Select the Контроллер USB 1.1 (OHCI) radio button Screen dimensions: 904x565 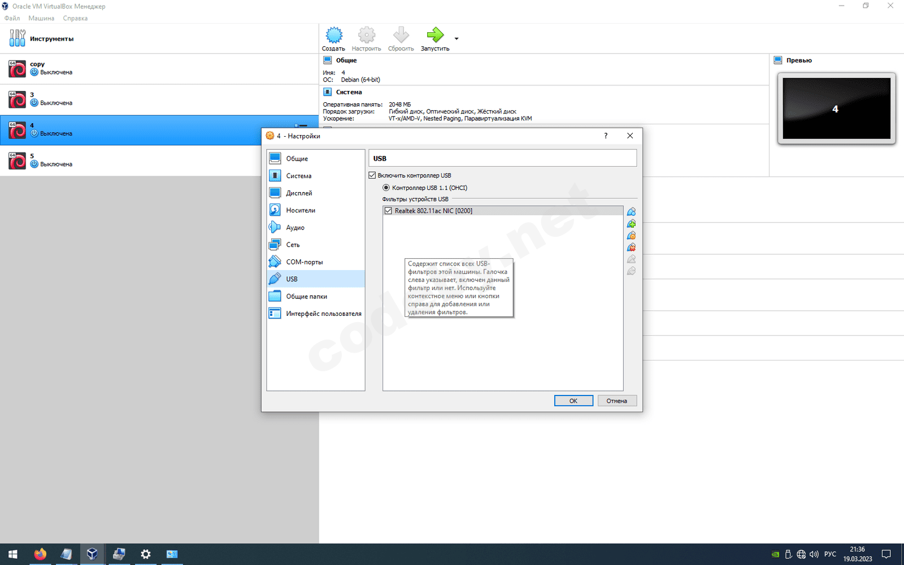coord(386,188)
